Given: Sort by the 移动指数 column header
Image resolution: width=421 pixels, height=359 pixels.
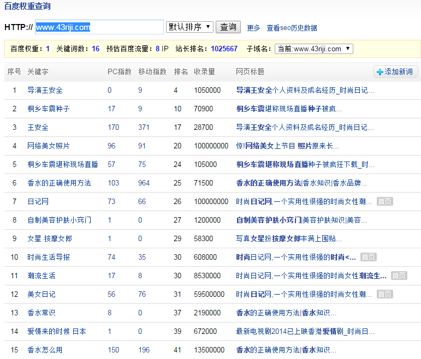Looking at the screenshot, I should (152, 71).
